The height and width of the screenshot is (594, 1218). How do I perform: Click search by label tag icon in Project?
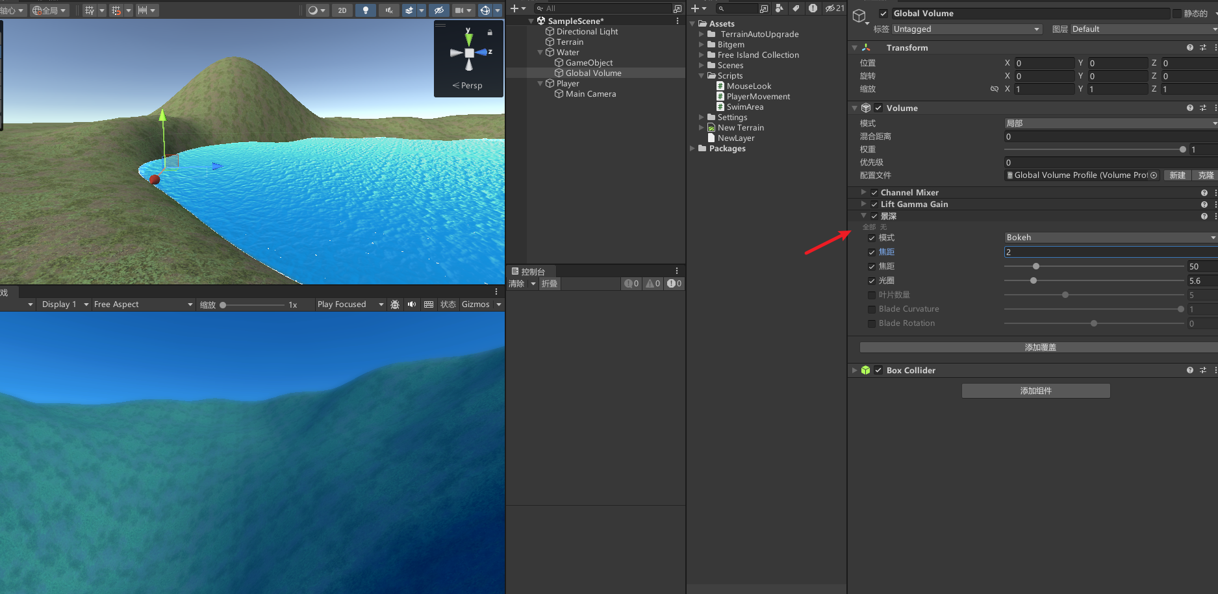click(x=796, y=8)
